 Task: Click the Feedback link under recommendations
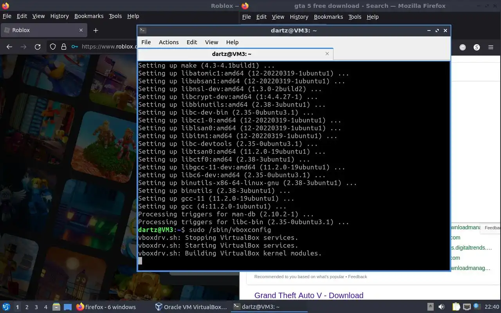click(x=357, y=277)
